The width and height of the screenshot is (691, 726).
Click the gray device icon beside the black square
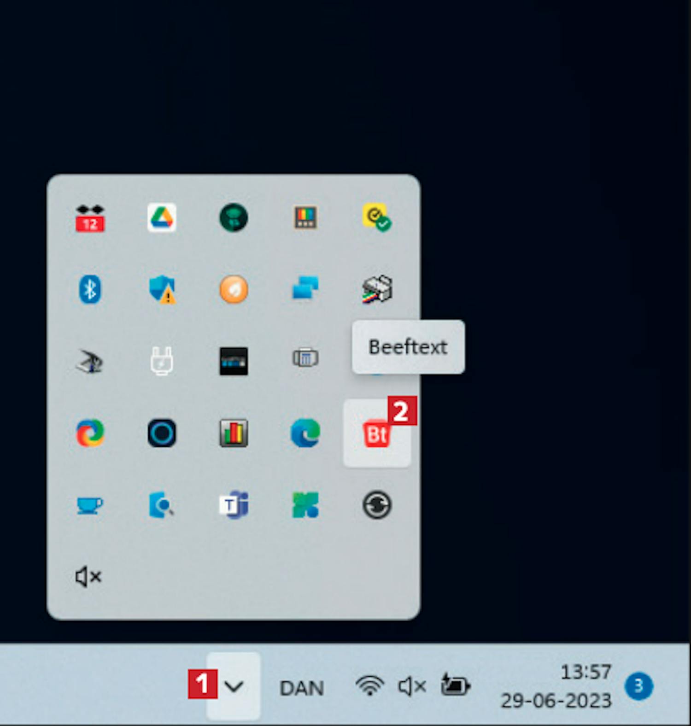pyautogui.click(x=305, y=357)
